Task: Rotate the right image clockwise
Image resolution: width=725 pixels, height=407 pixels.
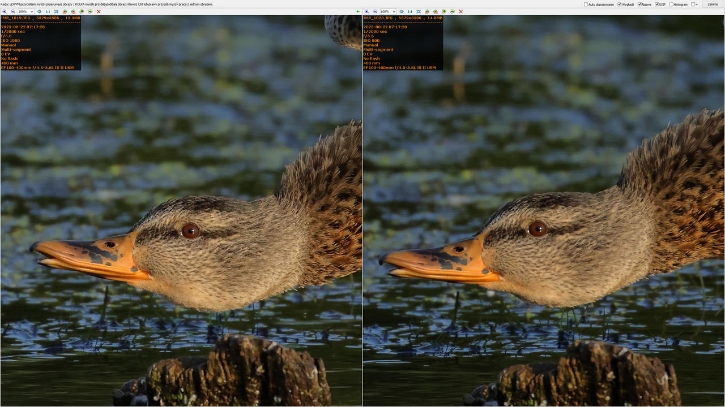Action: tap(435, 11)
